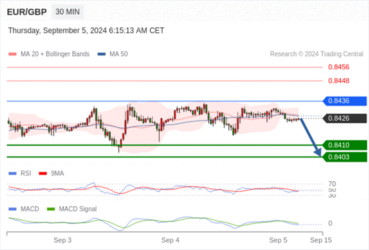369x250 pixels.
Task: Click the Sep 15 date axis label
Action: coord(321,240)
